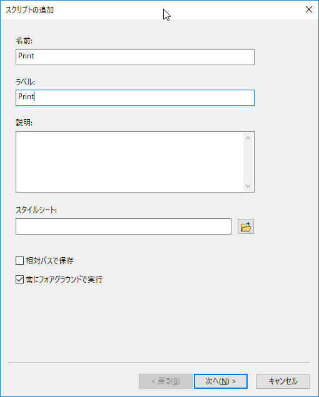Focus the ラベル input field
The width and height of the screenshot is (319, 397).
[x=135, y=98]
